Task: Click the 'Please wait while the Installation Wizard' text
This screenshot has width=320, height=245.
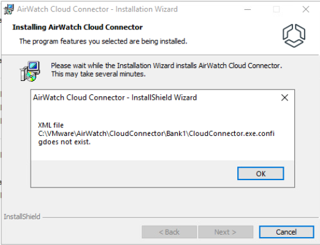Action: pyautogui.click(x=166, y=66)
